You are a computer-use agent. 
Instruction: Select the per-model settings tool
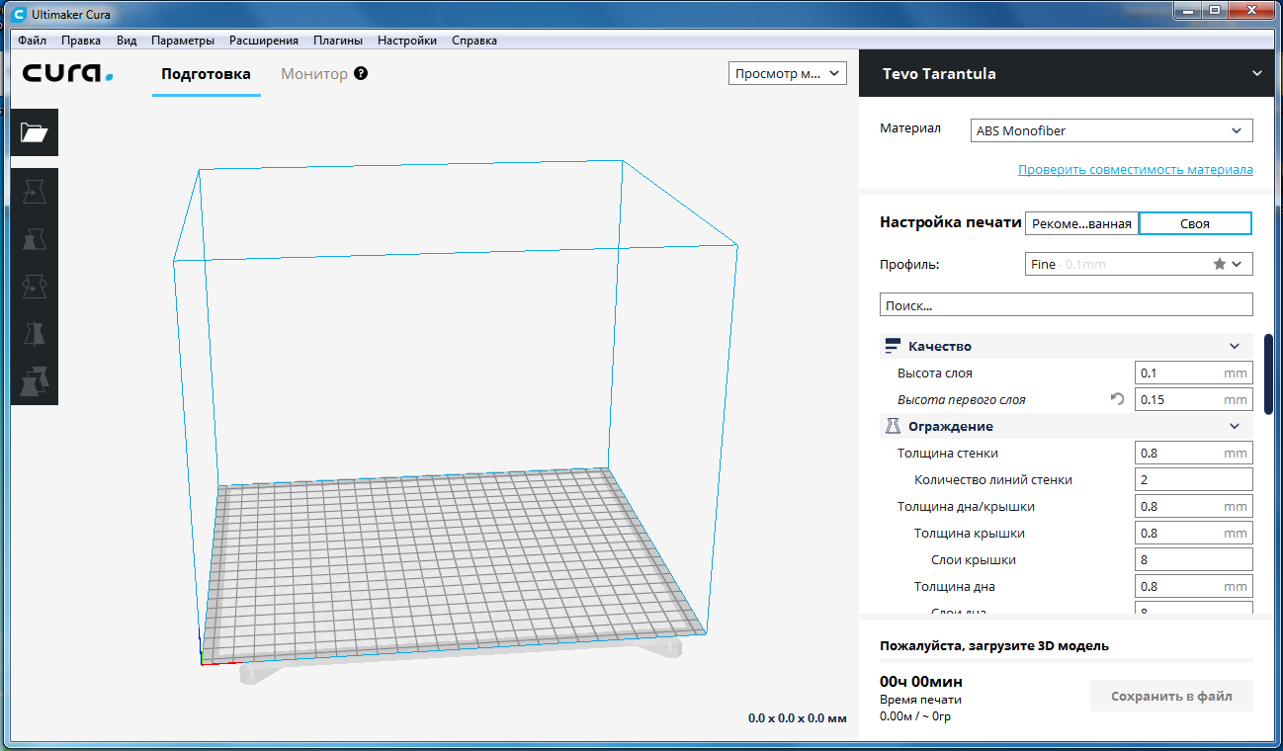(x=35, y=381)
